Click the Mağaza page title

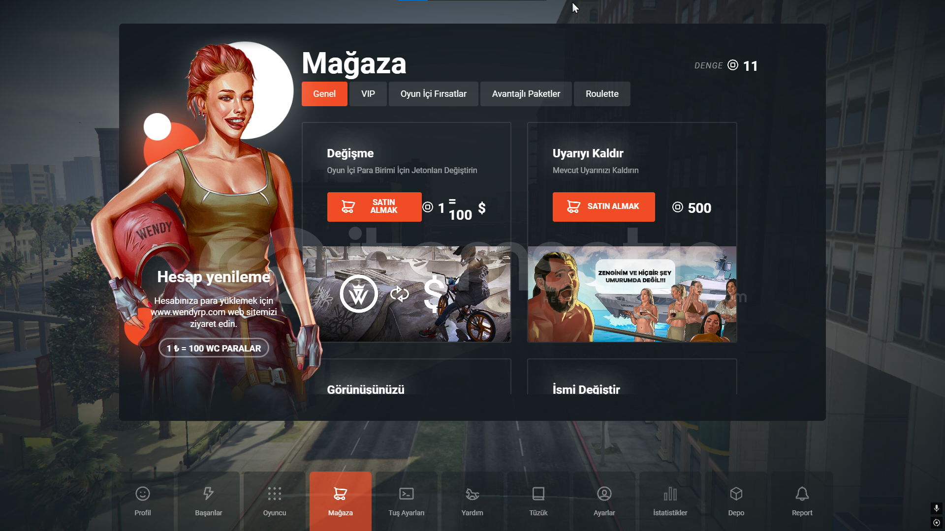(354, 63)
